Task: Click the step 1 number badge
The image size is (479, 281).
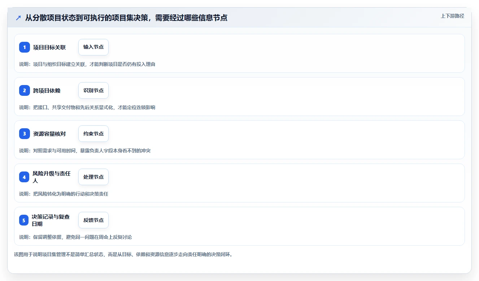Action: (x=25, y=47)
